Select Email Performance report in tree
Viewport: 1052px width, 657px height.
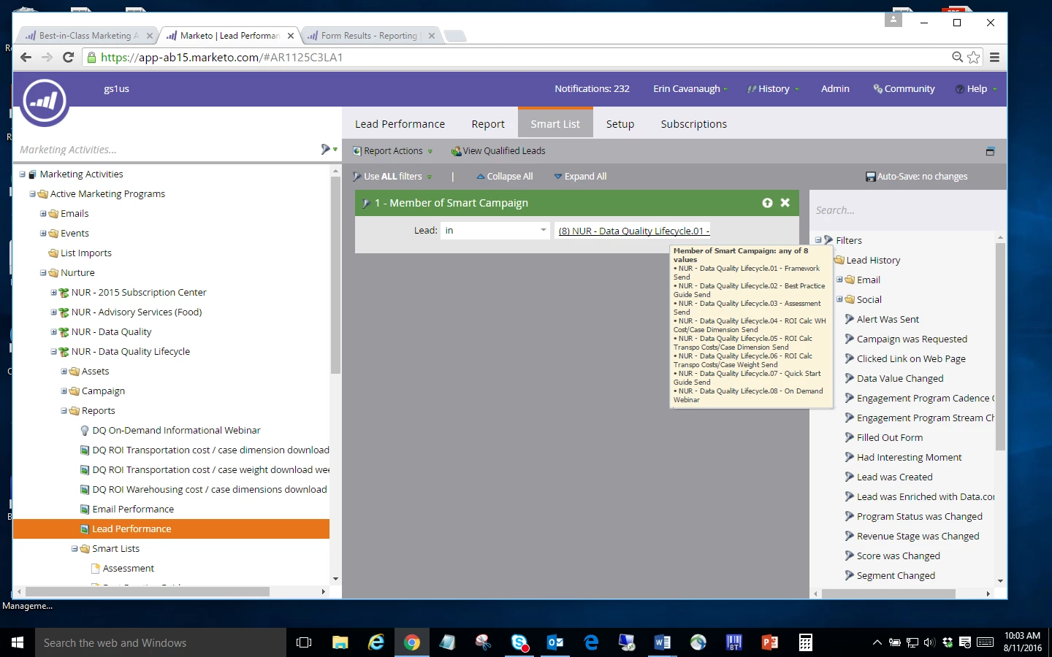pyautogui.click(x=133, y=510)
